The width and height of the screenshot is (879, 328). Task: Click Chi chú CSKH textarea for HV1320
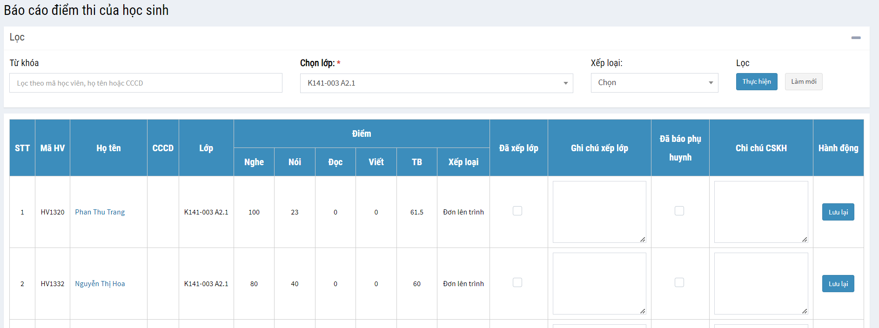(x=761, y=212)
